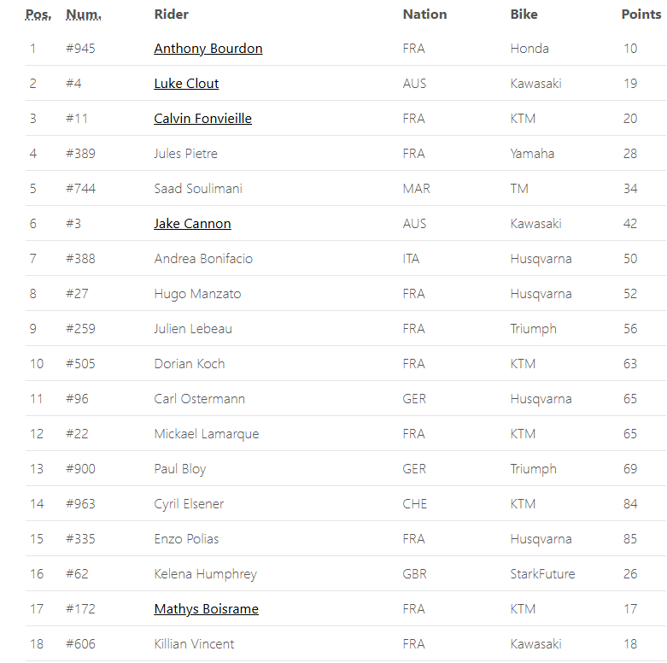Open the Mathys Boisrame link

click(206, 609)
